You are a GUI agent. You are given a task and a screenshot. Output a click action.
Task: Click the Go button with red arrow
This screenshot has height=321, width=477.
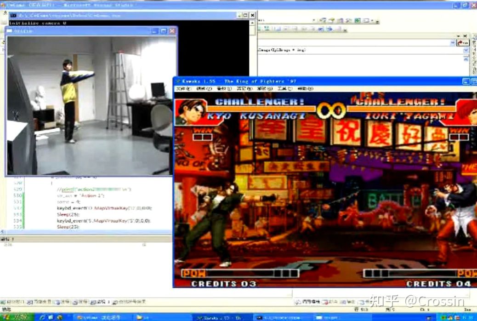tap(463, 43)
